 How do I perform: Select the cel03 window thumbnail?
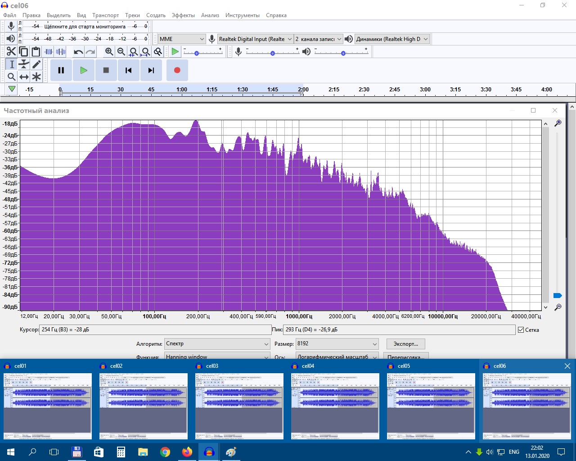coord(239,406)
